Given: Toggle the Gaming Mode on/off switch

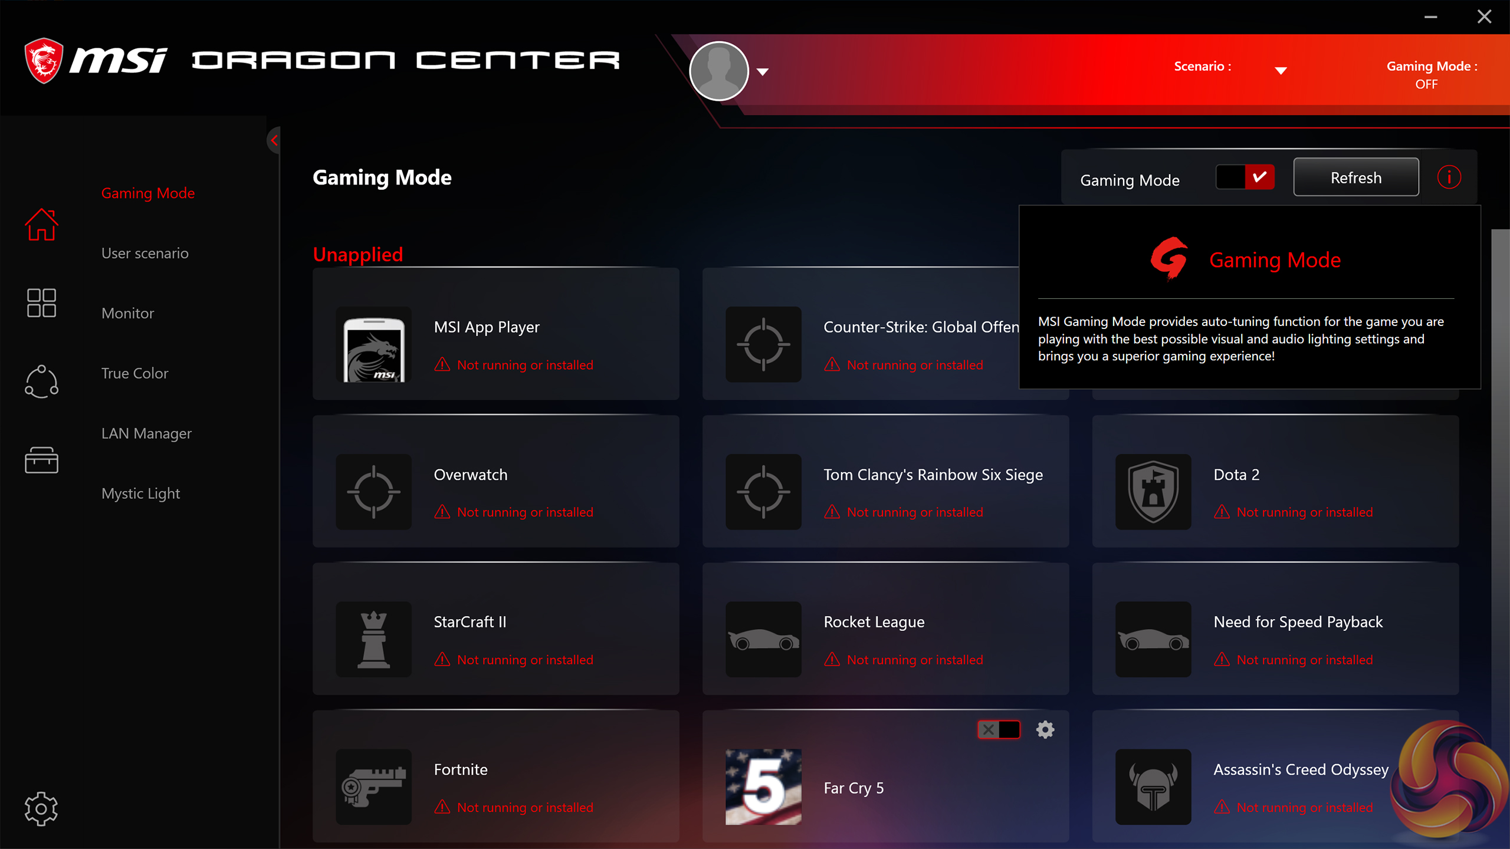Looking at the screenshot, I should coord(1245,178).
